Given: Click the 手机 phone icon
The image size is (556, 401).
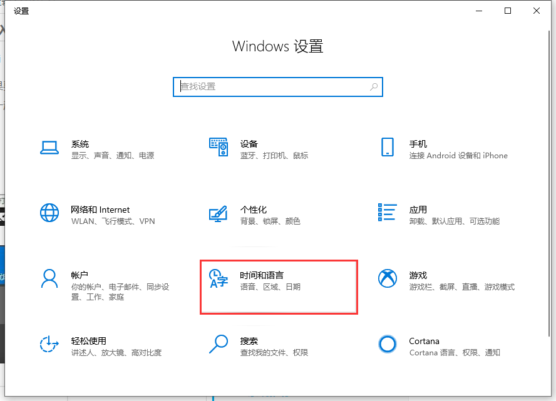Looking at the screenshot, I should click(x=388, y=148).
